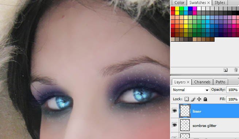Open the Normal blend mode dropdown
The height and width of the screenshot is (139, 239).
pos(190,90)
